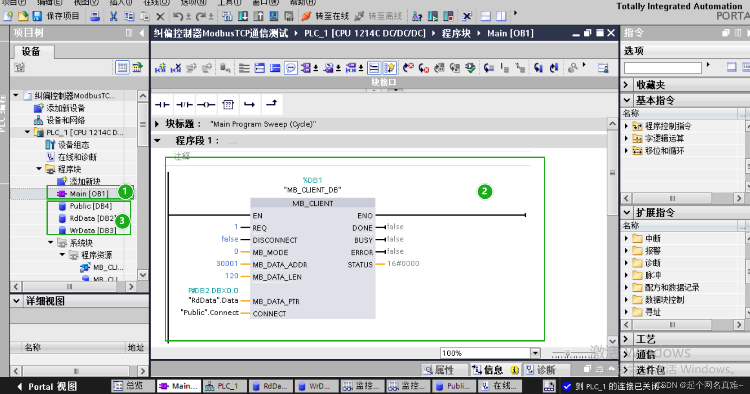Click the undo arrow icon
The image size is (750, 394).
click(x=178, y=16)
